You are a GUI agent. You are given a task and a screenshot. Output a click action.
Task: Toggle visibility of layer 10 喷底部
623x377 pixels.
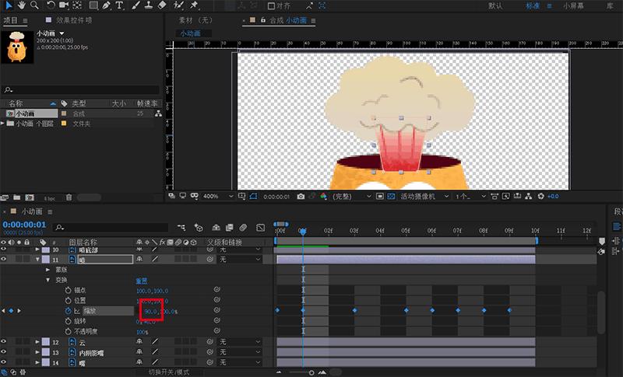[x=5, y=250]
